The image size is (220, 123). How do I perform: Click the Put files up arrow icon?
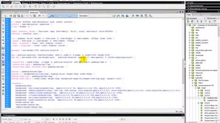click(x=201, y=22)
